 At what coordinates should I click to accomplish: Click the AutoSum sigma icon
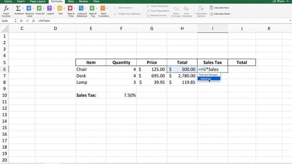point(18,8)
